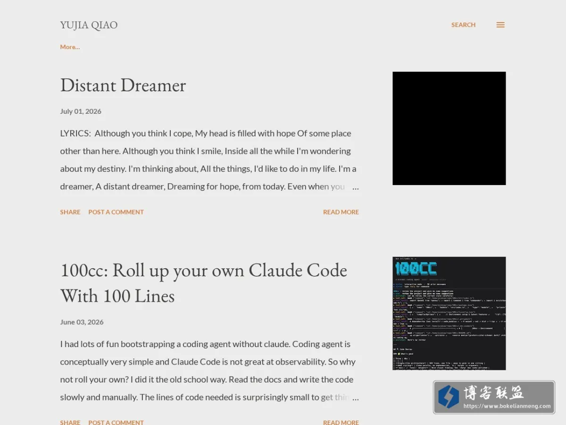Screen dimensions: 566x425
Task: Select the "July 01, 2026" post date
Action: (x=81, y=111)
